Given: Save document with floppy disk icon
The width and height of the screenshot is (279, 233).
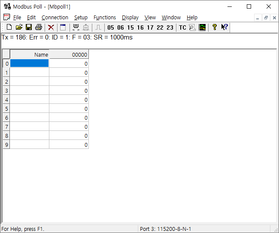Looking at the screenshot, I should pyautogui.click(x=29, y=27).
